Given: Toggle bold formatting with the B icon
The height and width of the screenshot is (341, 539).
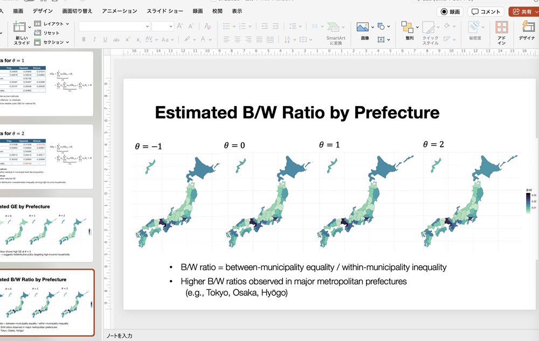Looking at the screenshot, I should point(84,39).
